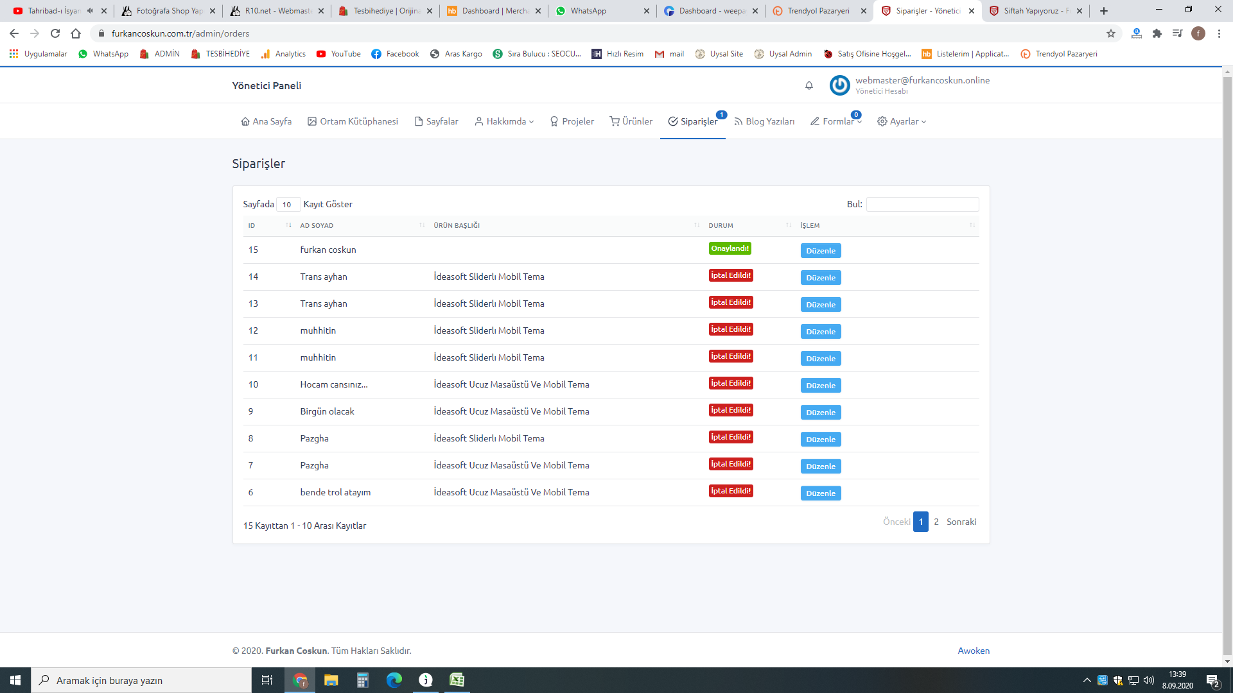Open Ana Sayfa in admin navigation
Screen dimensions: 1233x693
tap(266, 121)
